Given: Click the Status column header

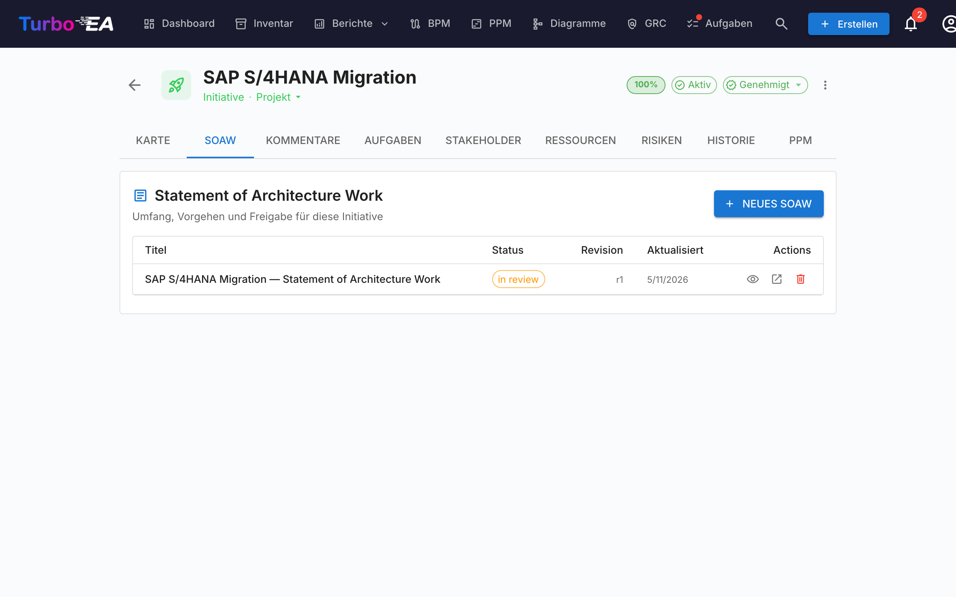Looking at the screenshot, I should 507,250.
